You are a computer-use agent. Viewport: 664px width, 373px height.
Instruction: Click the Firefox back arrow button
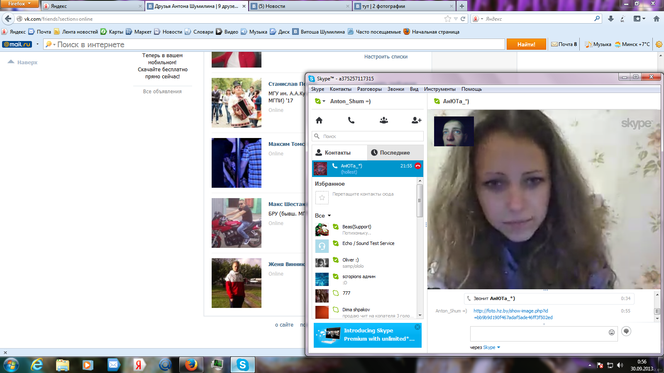click(x=8, y=19)
